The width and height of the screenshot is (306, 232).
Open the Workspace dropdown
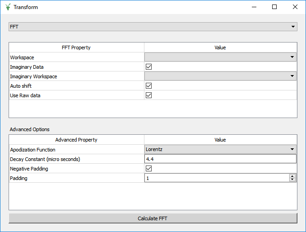click(220, 57)
